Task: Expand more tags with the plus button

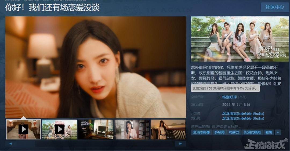Action: coord(278,132)
